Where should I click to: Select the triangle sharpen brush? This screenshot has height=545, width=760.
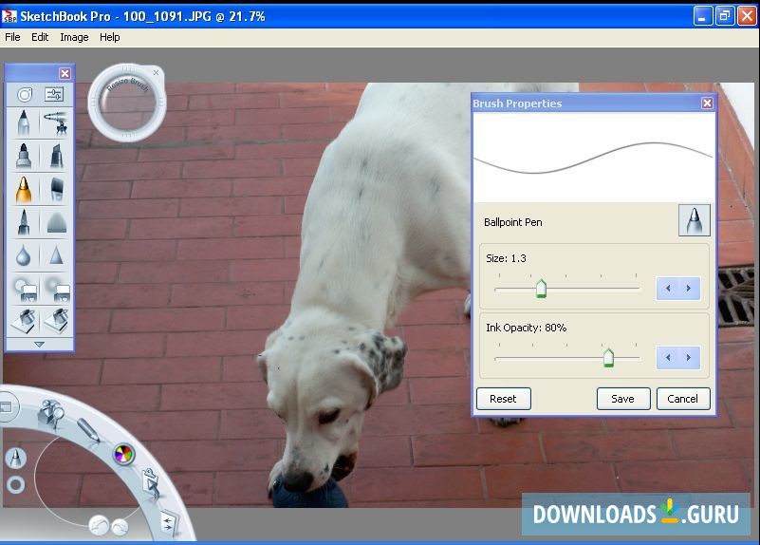coord(56,255)
